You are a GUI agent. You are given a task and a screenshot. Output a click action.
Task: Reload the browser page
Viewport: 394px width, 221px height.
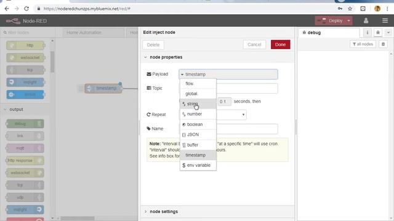coord(26,9)
